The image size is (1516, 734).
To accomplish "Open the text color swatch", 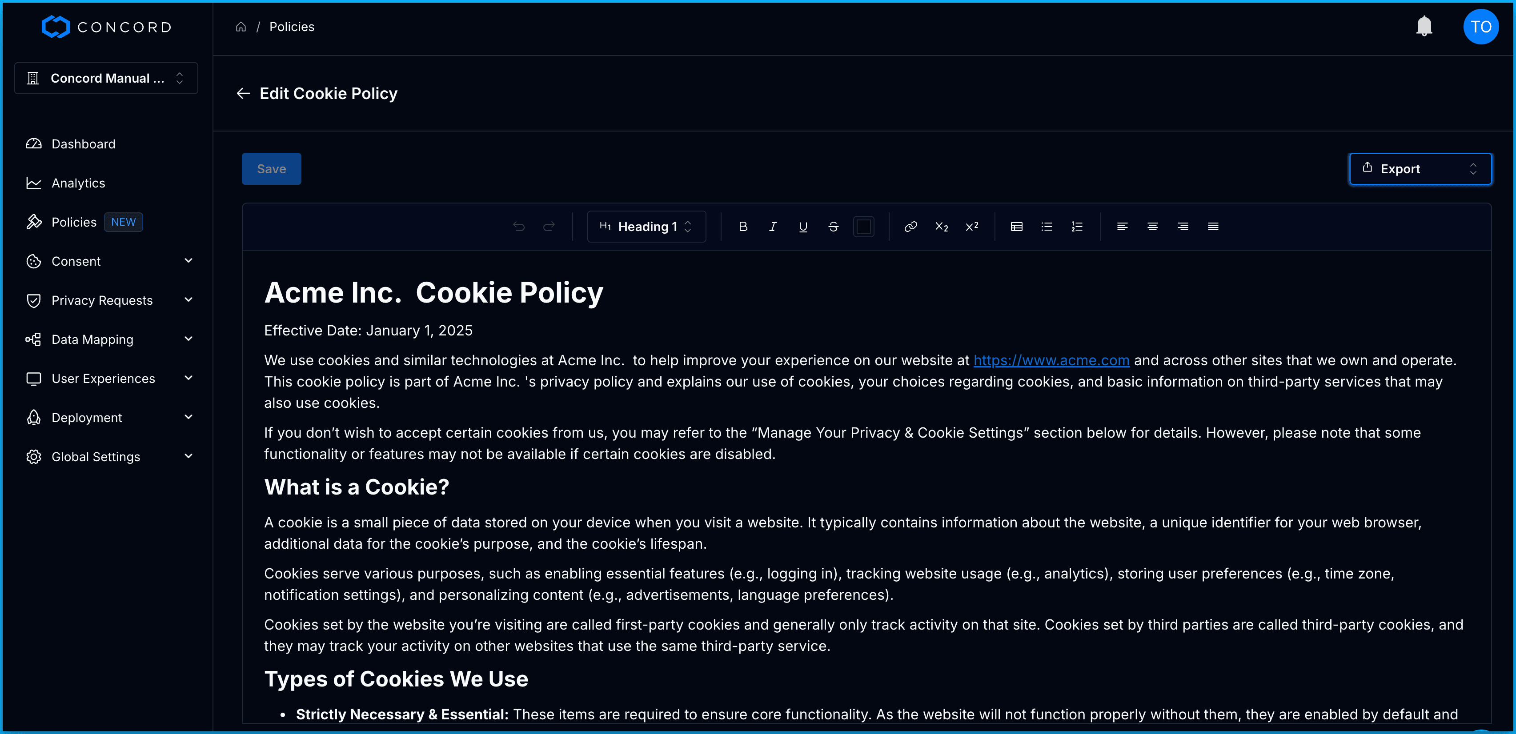I will click(x=863, y=227).
